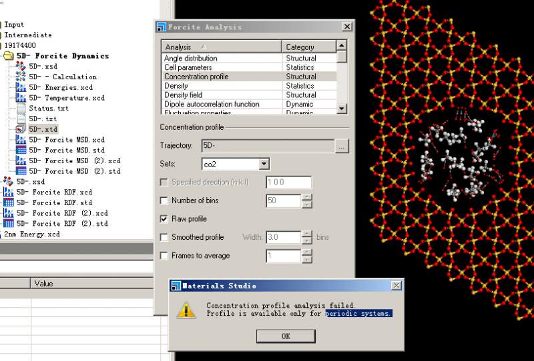
Task: Open the Status.txt document icon
Action: pyautogui.click(x=21, y=109)
